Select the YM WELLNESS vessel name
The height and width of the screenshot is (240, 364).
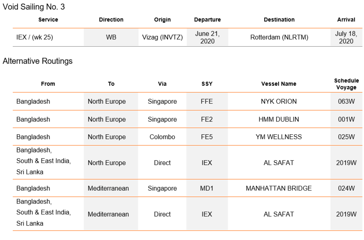279,137
